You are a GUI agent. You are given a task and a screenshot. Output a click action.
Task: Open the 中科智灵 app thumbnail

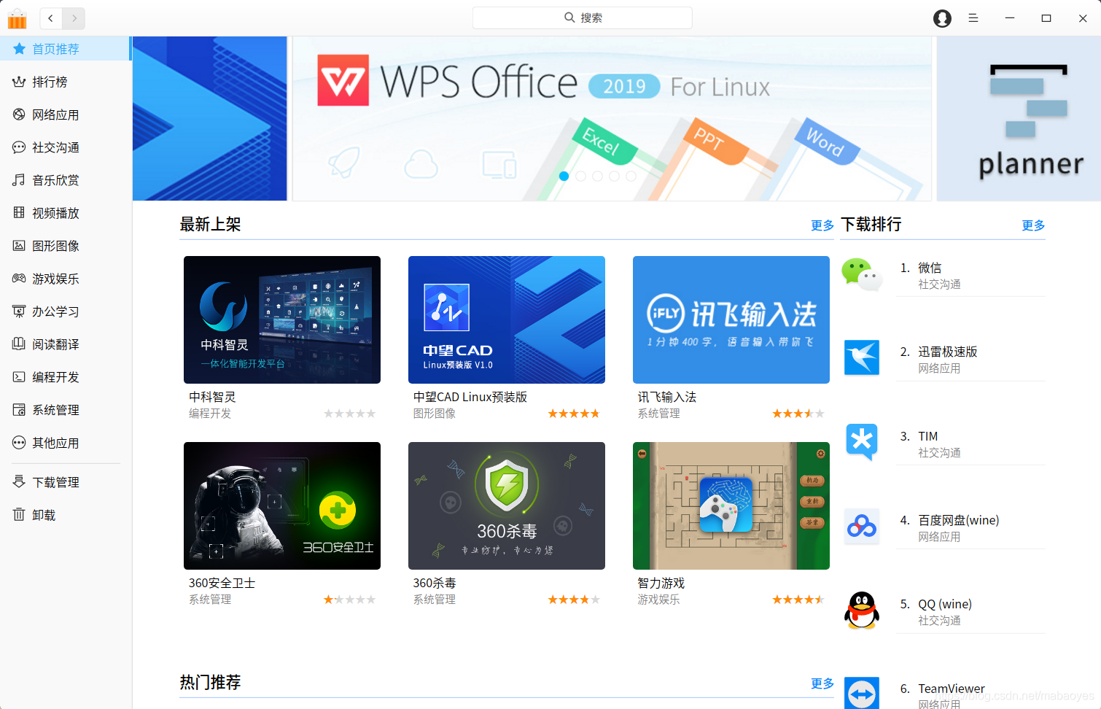click(x=282, y=319)
